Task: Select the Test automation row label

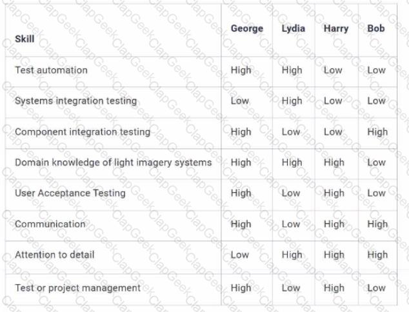Action: pos(51,70)
